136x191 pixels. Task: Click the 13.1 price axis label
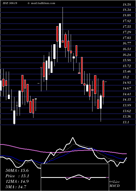(x=126, y=122)
